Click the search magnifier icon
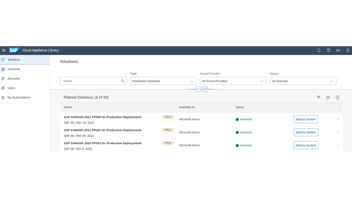 (x=123, y=81)
